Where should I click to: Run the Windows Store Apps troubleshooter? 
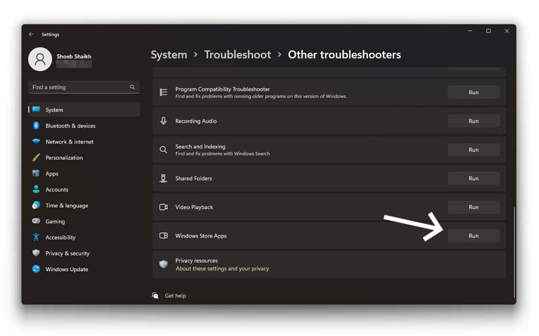point(473,236)
